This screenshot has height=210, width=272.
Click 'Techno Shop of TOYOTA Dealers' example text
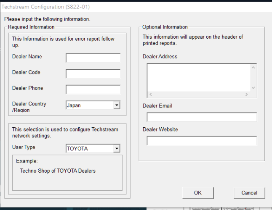point(58,171)
